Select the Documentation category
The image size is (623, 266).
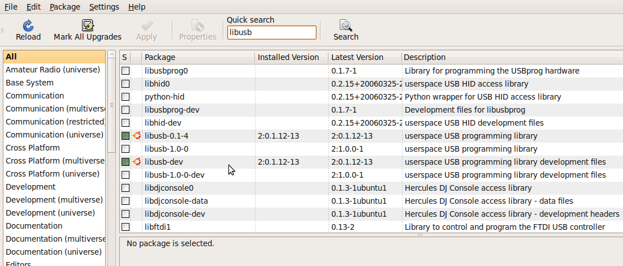(x=54, y=226)
